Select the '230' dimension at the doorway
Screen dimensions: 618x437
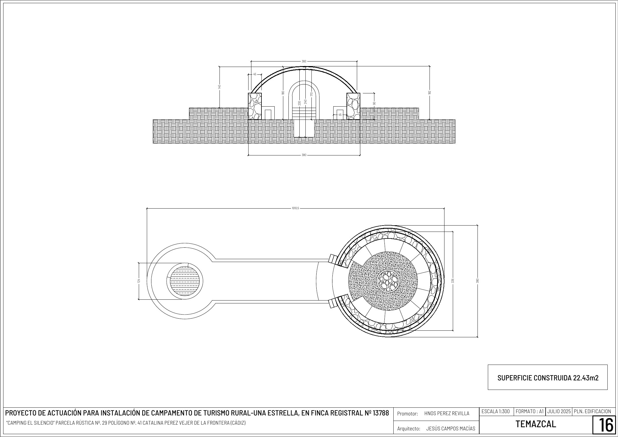pyautogui.click(x=299, y=103)
